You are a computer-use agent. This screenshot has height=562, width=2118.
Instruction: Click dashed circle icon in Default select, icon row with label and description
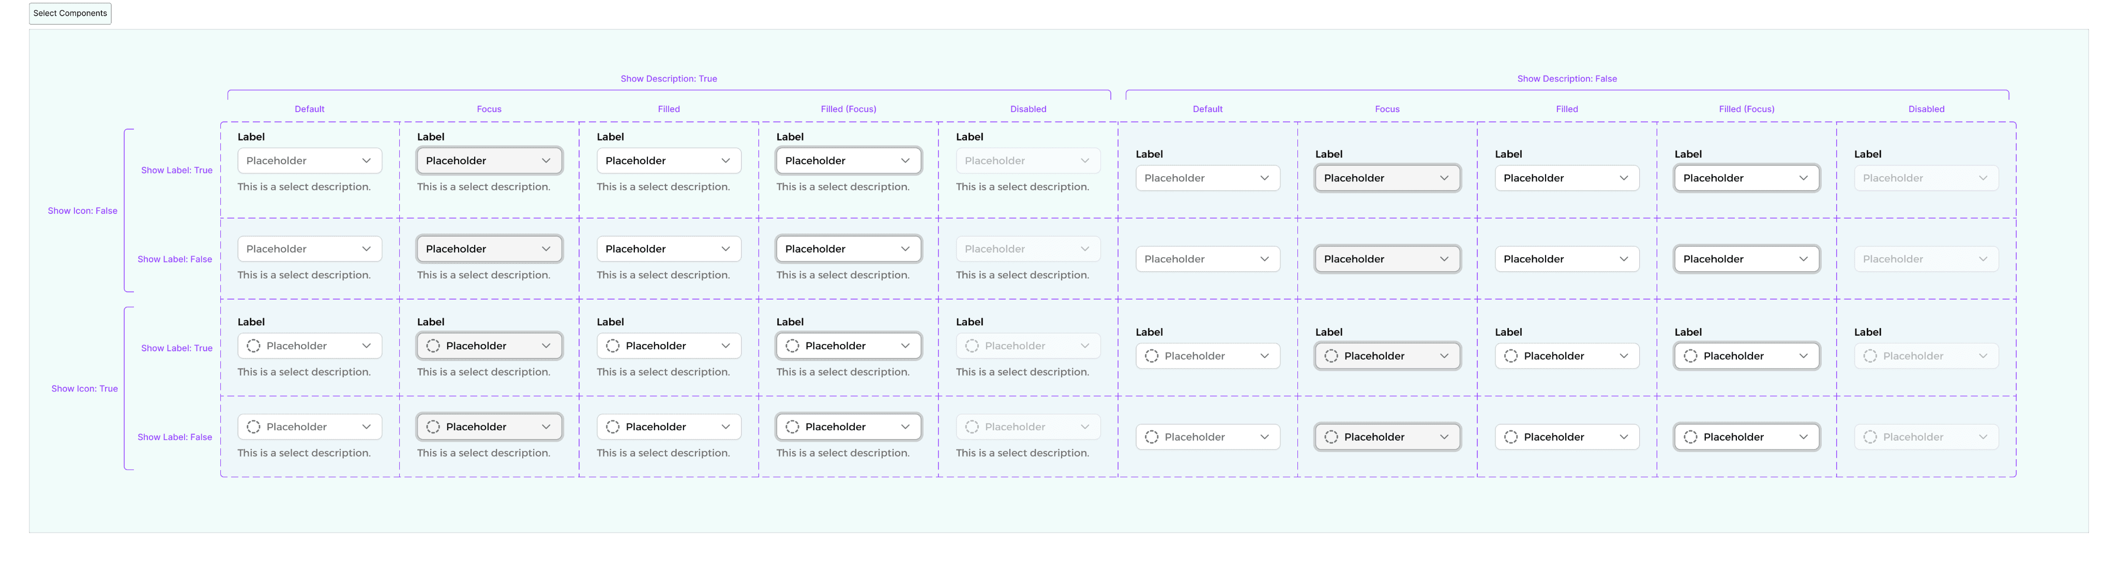253,346
